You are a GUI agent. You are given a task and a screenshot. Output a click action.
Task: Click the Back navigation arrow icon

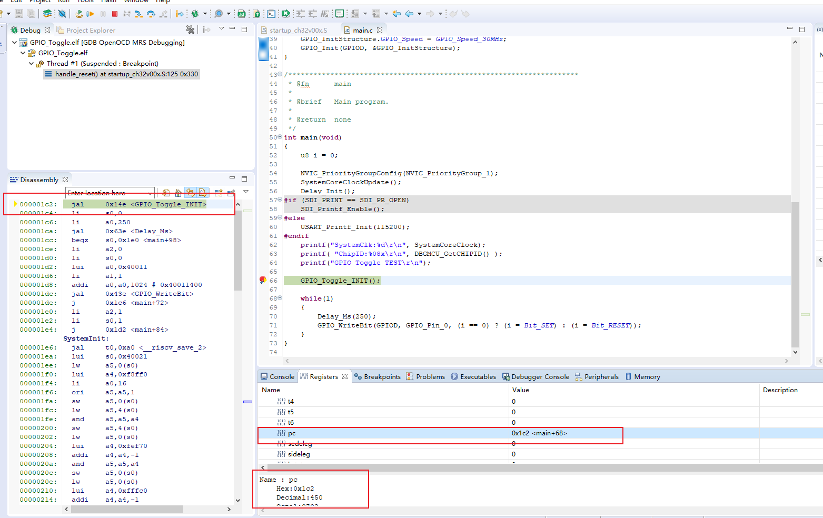(409, 14)
